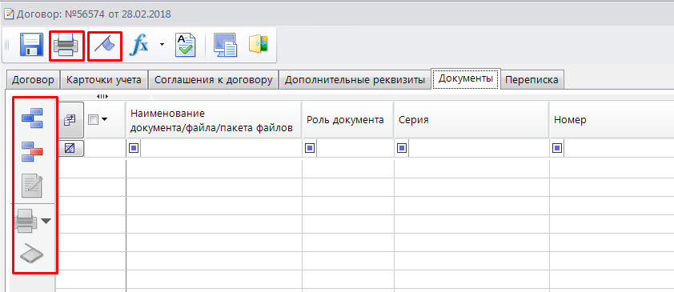Open the filter condition for Номер column
This screenshot has height=292, width=674.
[x=557, y=149]
